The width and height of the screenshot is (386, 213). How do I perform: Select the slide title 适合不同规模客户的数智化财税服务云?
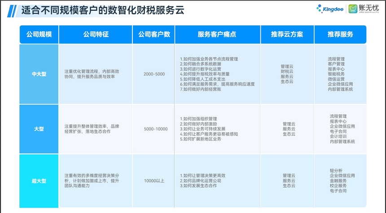click(x=103, y=10)
